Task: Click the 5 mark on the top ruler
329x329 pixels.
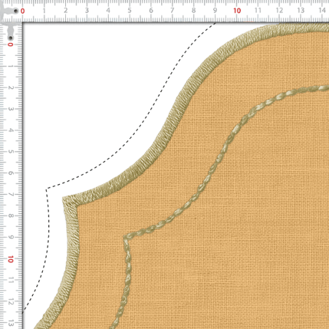Action: tap(130, 11)
